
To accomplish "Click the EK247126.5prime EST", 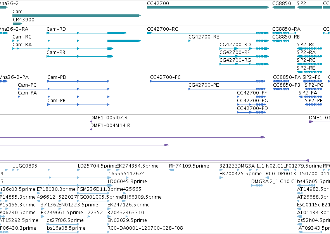I will [x=109, y=209].
